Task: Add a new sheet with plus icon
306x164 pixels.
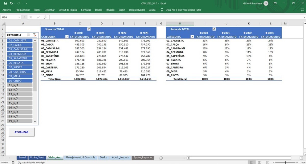Action: (x=161, y=158)
